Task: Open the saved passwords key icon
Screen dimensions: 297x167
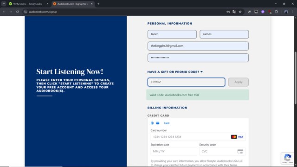Action: click(x=228, y=12)
